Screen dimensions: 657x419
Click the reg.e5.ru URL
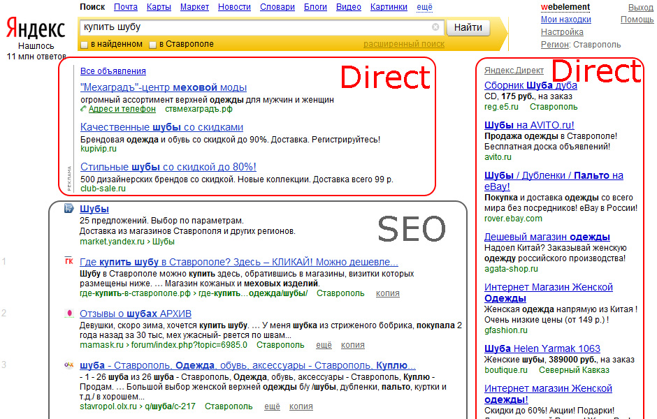coord(501,107)
